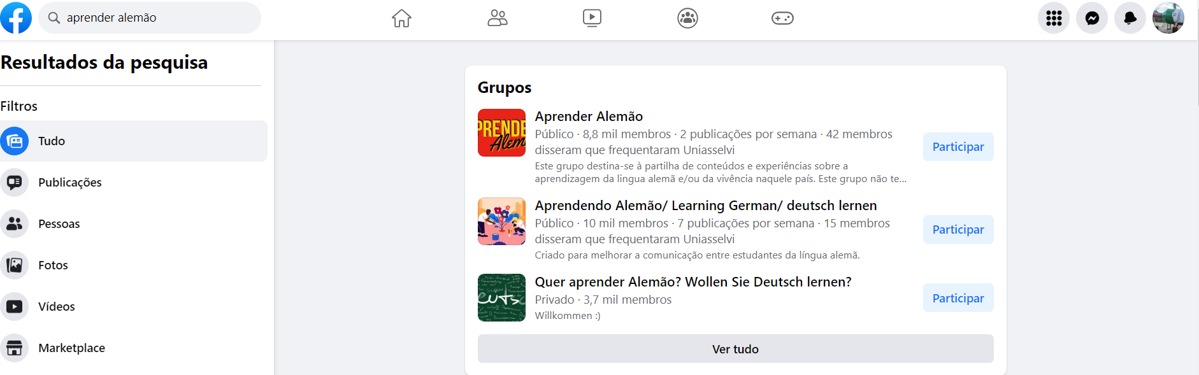The width and height of the screenshot is (1199, 375).
Task: Click the Pessoas people icon
Action: [x=14, y=224]
